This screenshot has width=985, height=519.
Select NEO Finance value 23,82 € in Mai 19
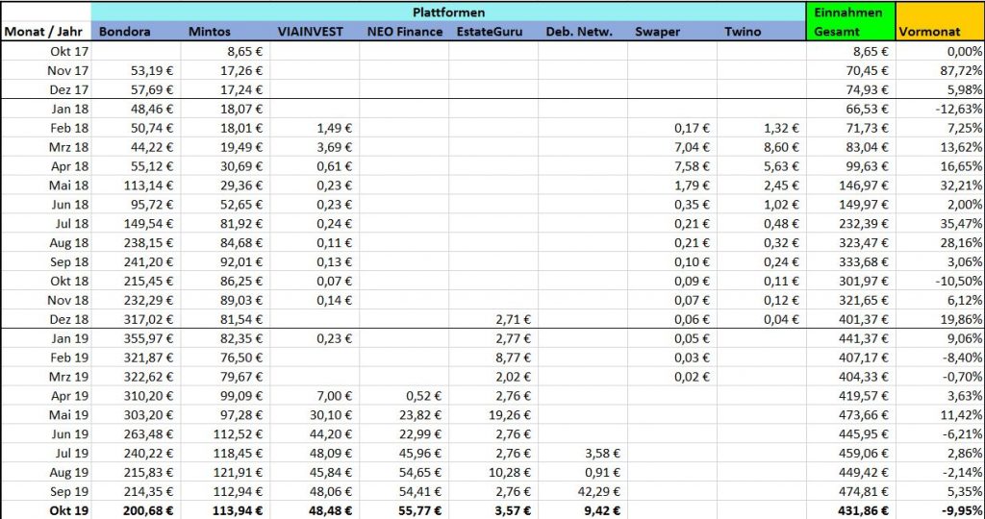coord(404,415)
